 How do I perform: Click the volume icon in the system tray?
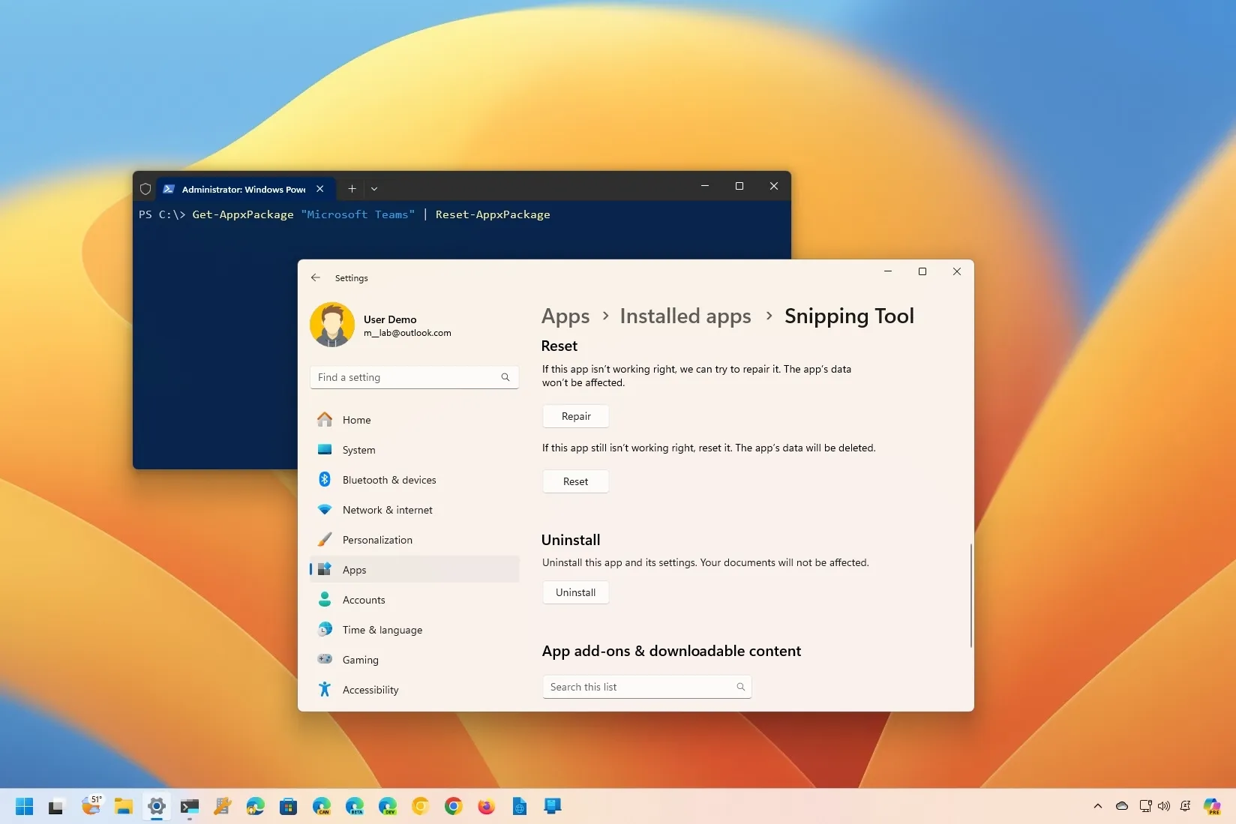[x=1164, y=807]
